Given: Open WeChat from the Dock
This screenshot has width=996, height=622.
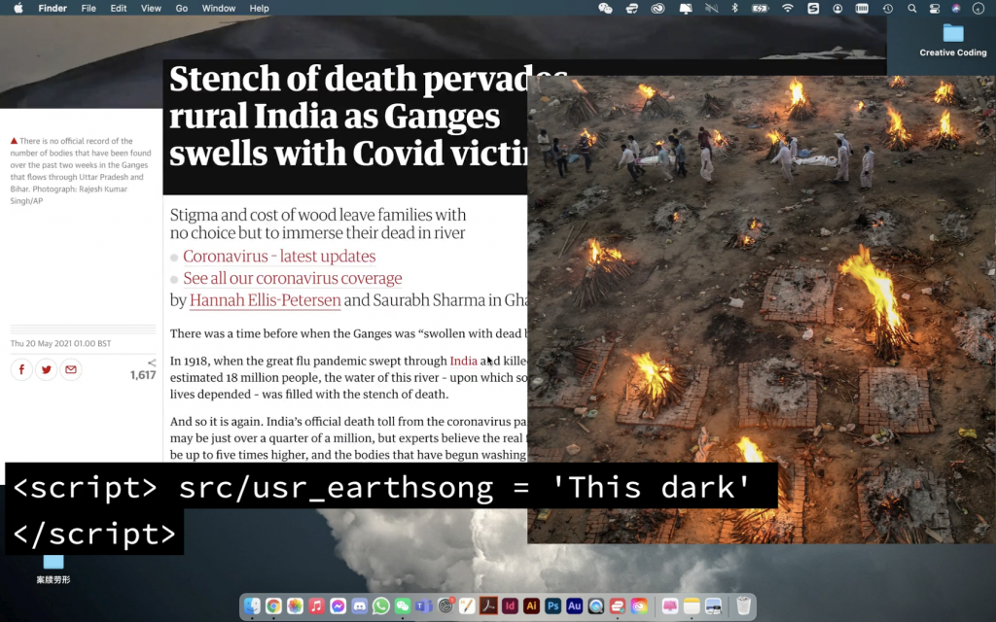Looking at the screenshot, I should tap(403, 606).
